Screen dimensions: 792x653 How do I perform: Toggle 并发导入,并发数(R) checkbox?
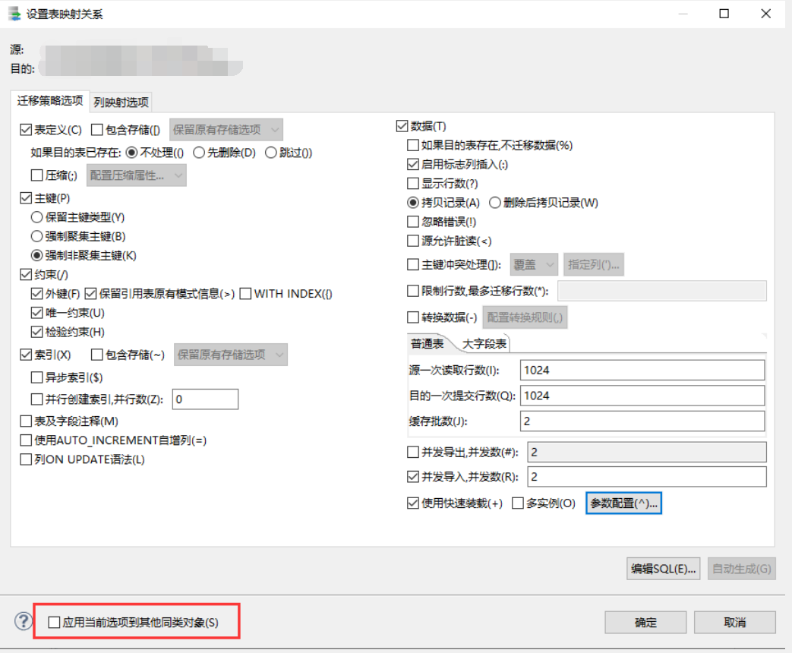pos(413,476)
